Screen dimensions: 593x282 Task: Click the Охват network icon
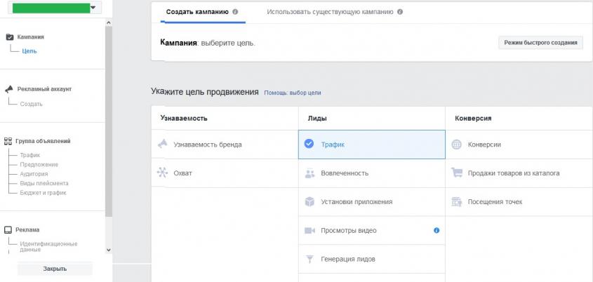pyautogui.click(x=162, y=173)
